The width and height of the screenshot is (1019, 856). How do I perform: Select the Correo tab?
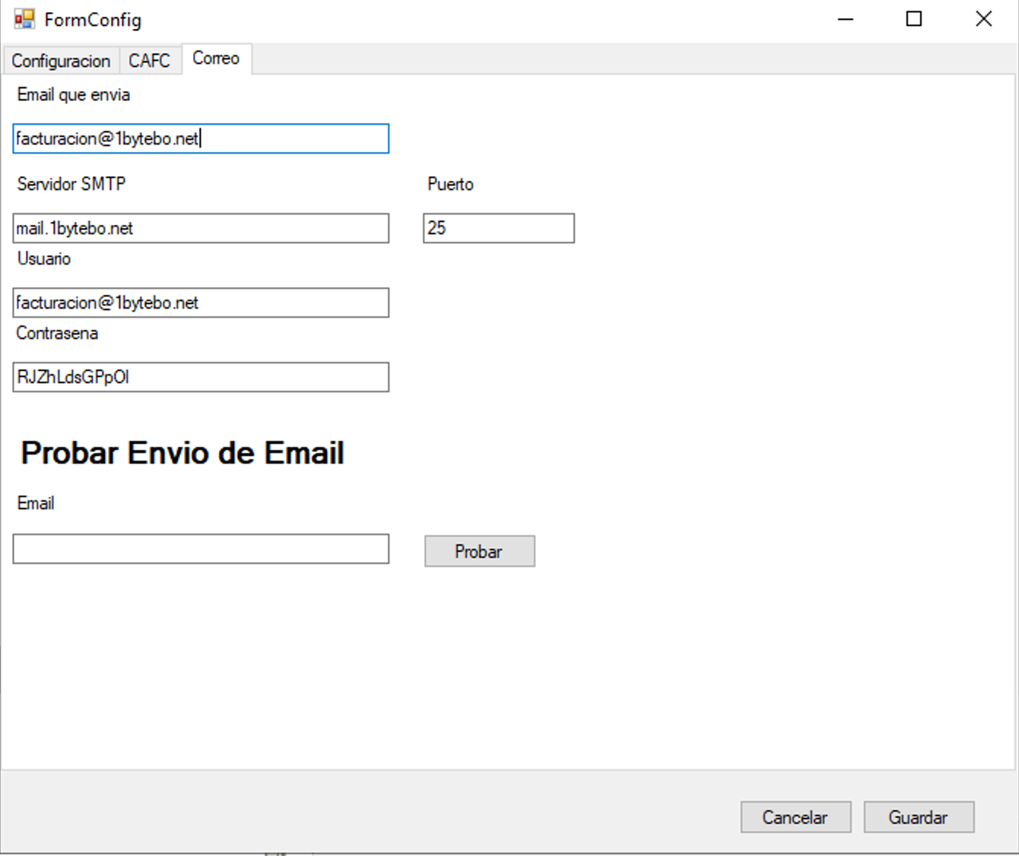pyautogui.click(x=216, y=59)
